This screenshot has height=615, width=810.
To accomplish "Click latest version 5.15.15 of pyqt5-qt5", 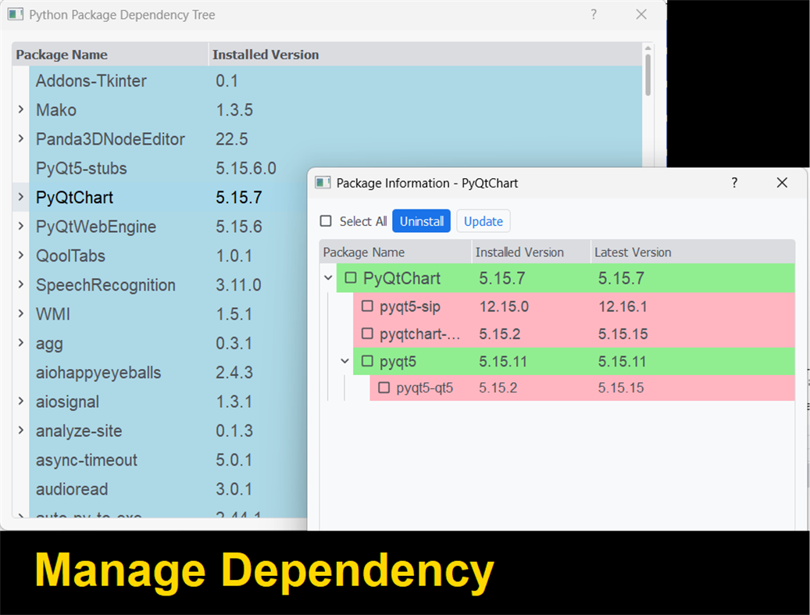I will coord(621,388).
